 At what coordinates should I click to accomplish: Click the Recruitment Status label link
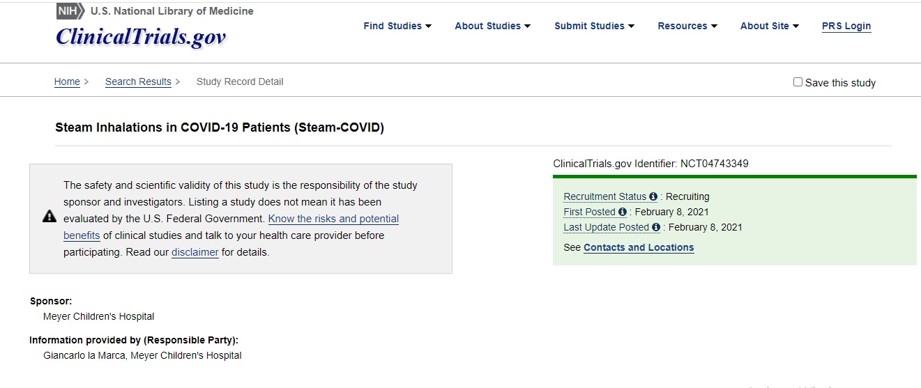pyautogui.click(x=605, y=196)
